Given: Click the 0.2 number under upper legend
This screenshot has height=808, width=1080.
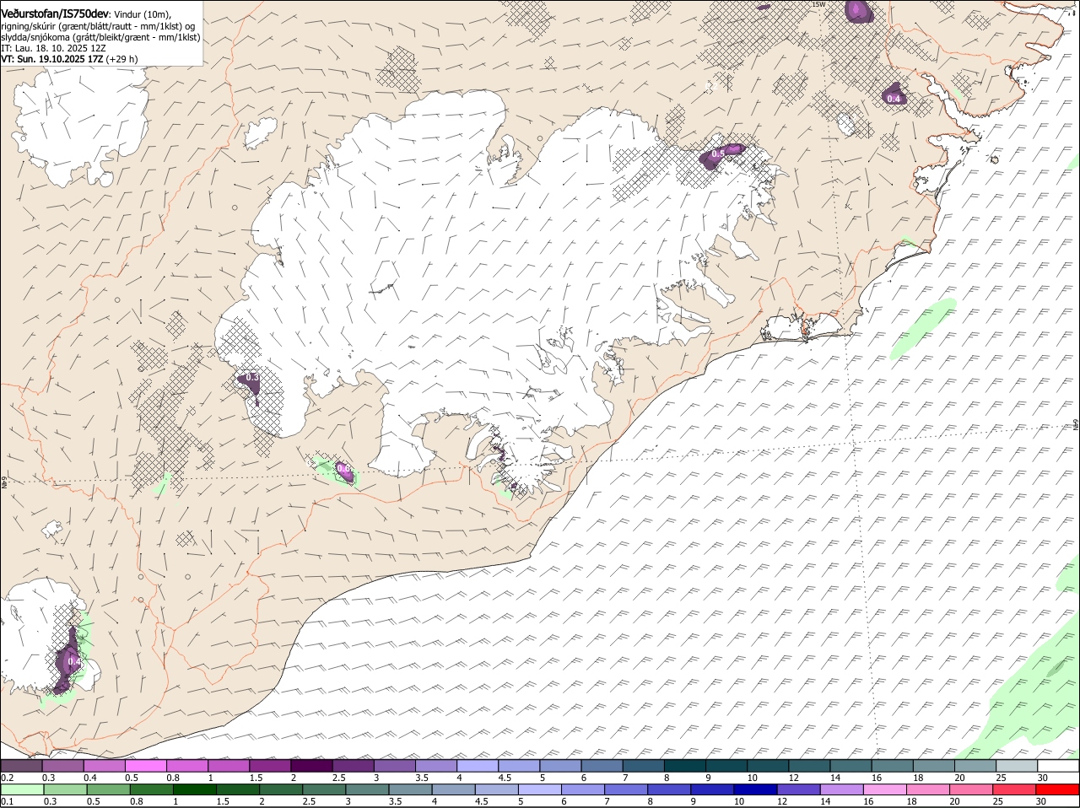Looking at the screenshot, I should tap(7, 778).
